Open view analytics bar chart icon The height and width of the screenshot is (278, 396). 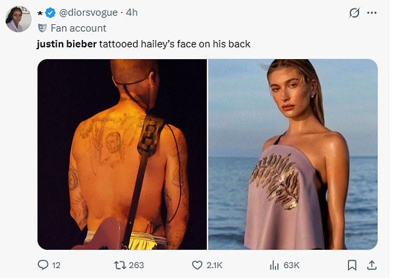click(274, 265)
